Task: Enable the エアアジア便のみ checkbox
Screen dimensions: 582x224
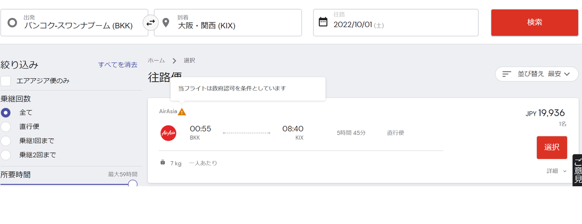Action: coord(6,81)
